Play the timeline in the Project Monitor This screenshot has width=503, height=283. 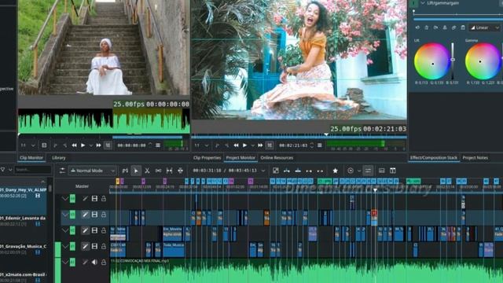[x=244, y=145]
